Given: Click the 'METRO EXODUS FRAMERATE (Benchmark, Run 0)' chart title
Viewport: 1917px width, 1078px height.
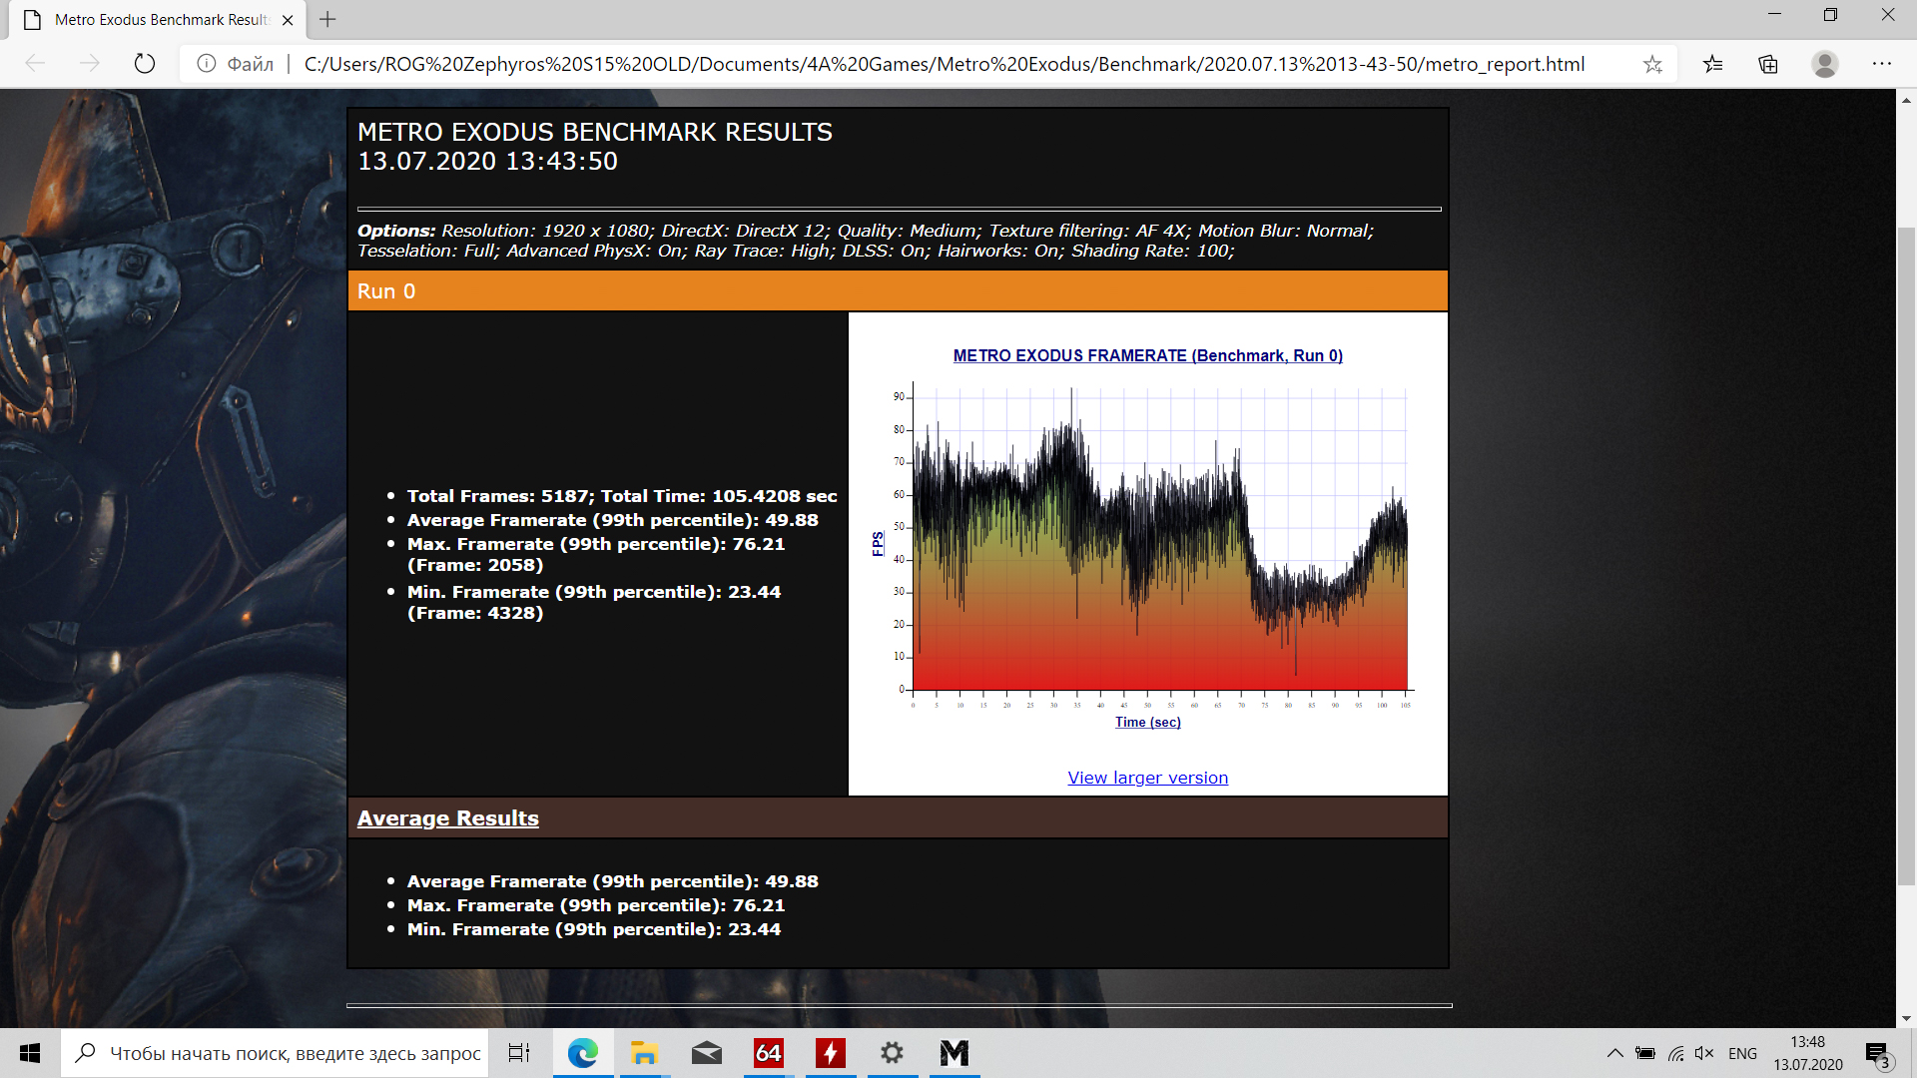Looking at the screenshot, I should click(x=1148, y=355).
